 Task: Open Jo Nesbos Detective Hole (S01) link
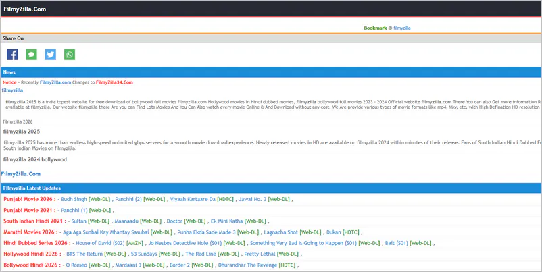coord(185,244)
